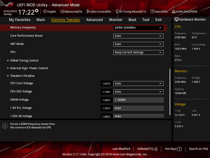The height and width of the screenshot is (158, 210).
Task: Select the Memory Frequency row label
Action: point(23,28)
